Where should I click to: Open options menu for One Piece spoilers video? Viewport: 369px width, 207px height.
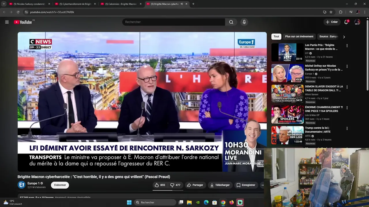pyautogui.click(x=347, y=108)
